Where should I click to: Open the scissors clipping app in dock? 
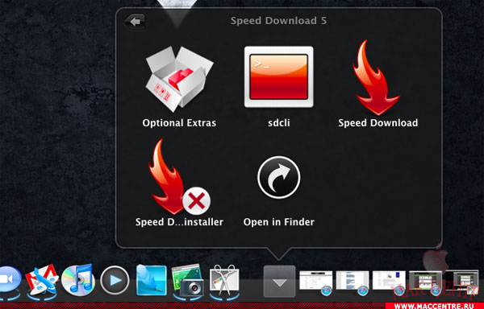[x=224, y=281]
